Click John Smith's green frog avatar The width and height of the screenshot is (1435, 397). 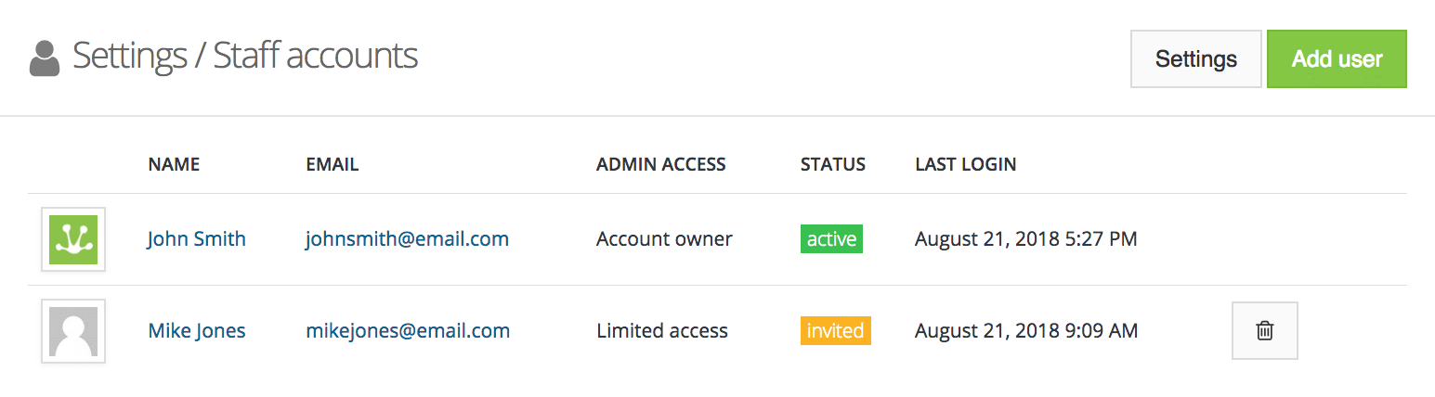click(x=73, y=239)
